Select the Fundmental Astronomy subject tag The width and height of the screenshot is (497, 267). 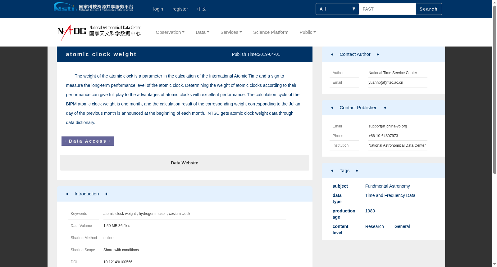click(x=388, y=186)
